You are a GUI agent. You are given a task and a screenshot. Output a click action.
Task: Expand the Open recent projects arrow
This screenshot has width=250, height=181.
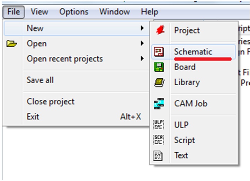[x=142, y=59]
